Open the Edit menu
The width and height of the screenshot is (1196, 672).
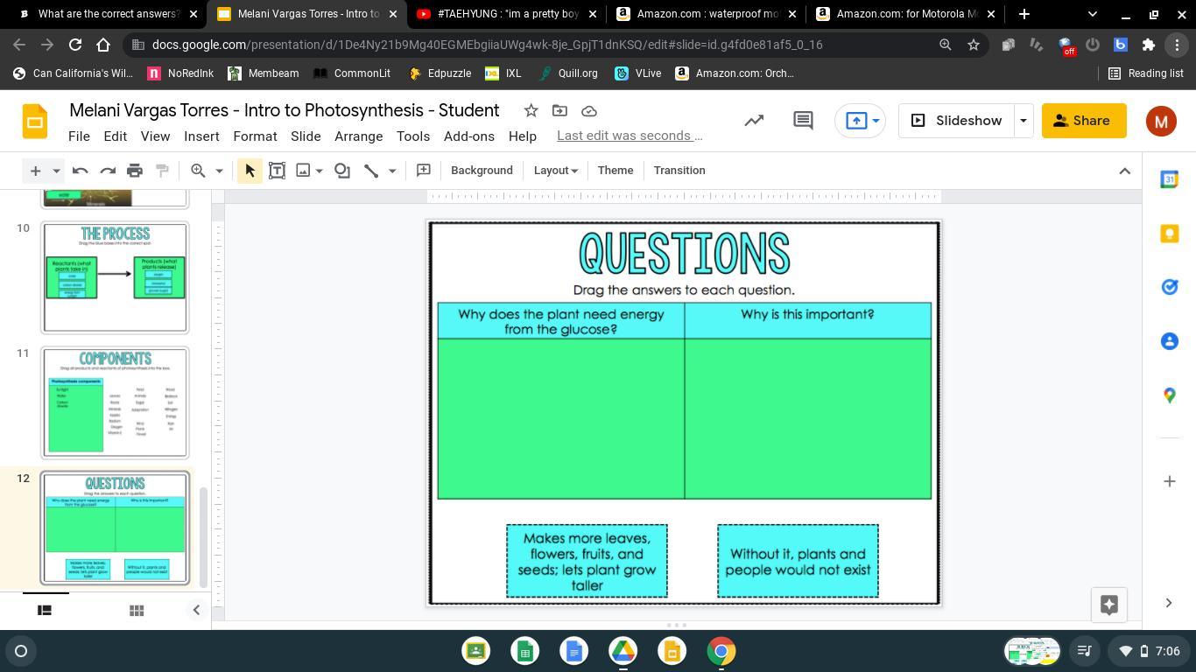115,136
